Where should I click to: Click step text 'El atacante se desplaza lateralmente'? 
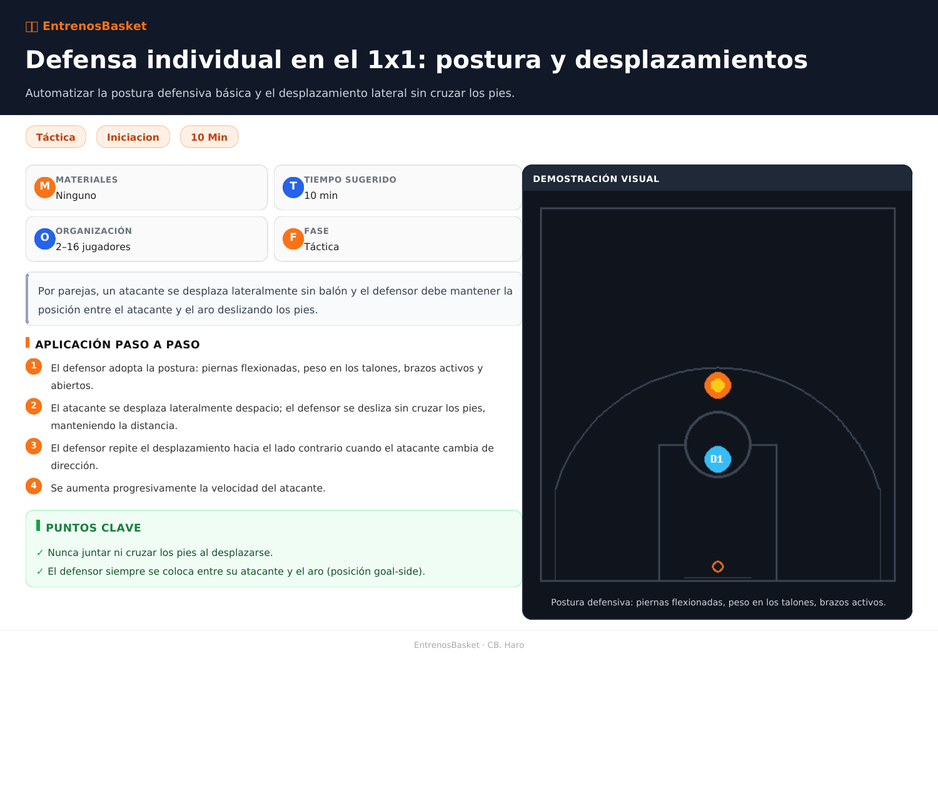(x=268, y=417)
